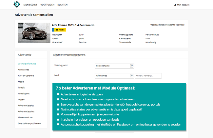
Task: Click banner text 'Adverteren in logische stappen'
Action: [x=82, y=94]
